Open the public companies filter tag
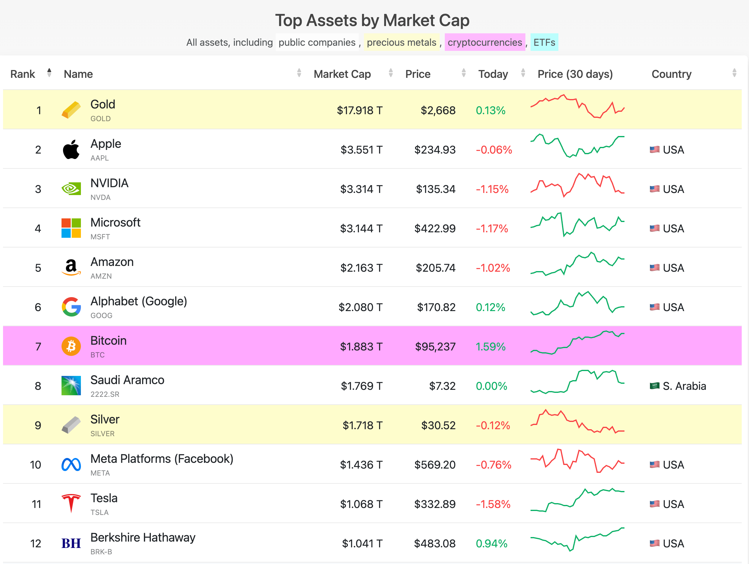 (317, 42)
